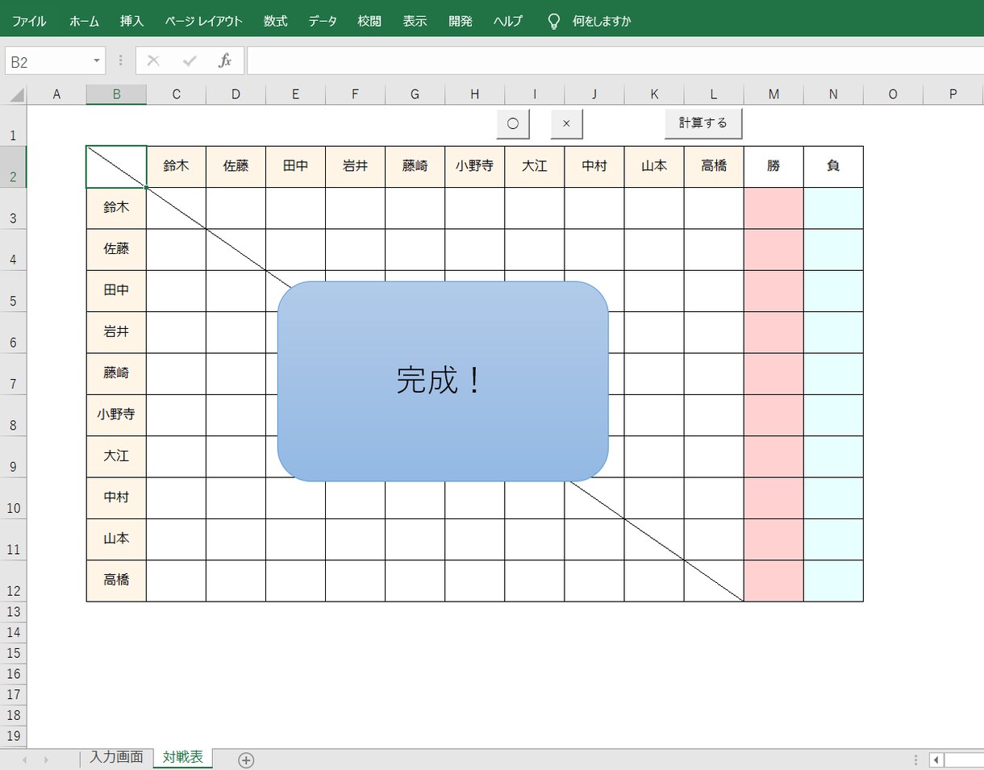Viewport: 984px width, 770px height.
Task: Select column P header
Action: coord(953,94)
